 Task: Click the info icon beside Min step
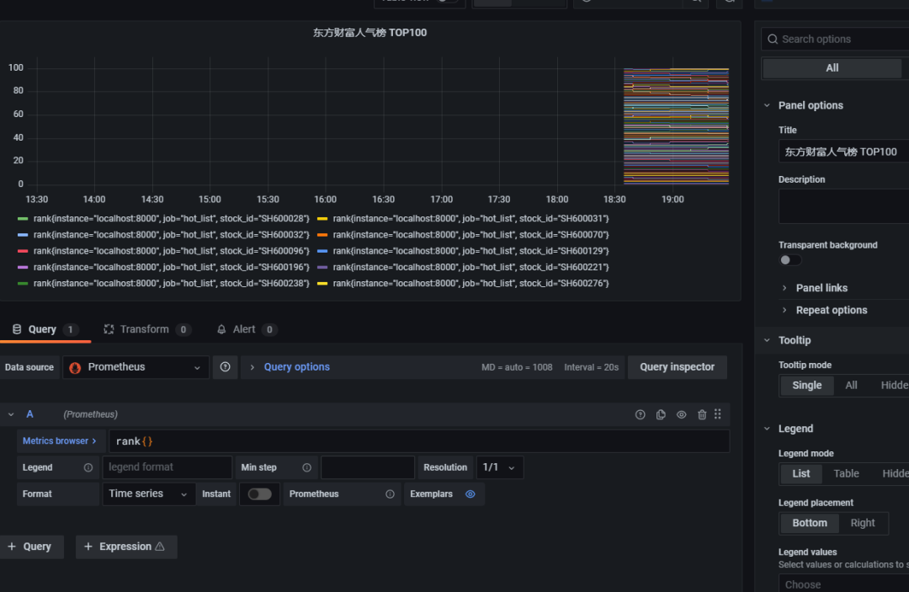[x=306, y=467]
